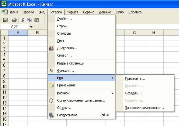Close the open Вставка menu
This screenshot has width=179, height=126.
pos(56,12)
